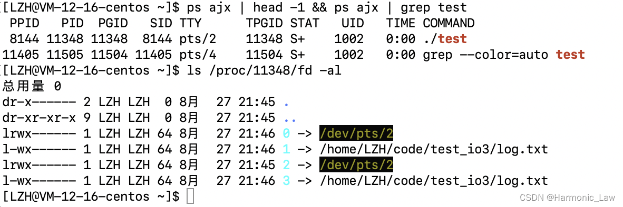This screenshot has width=623, height=207.
Task: Click the STAT column header
Action: pyautogui.click(x=305, y=23)
